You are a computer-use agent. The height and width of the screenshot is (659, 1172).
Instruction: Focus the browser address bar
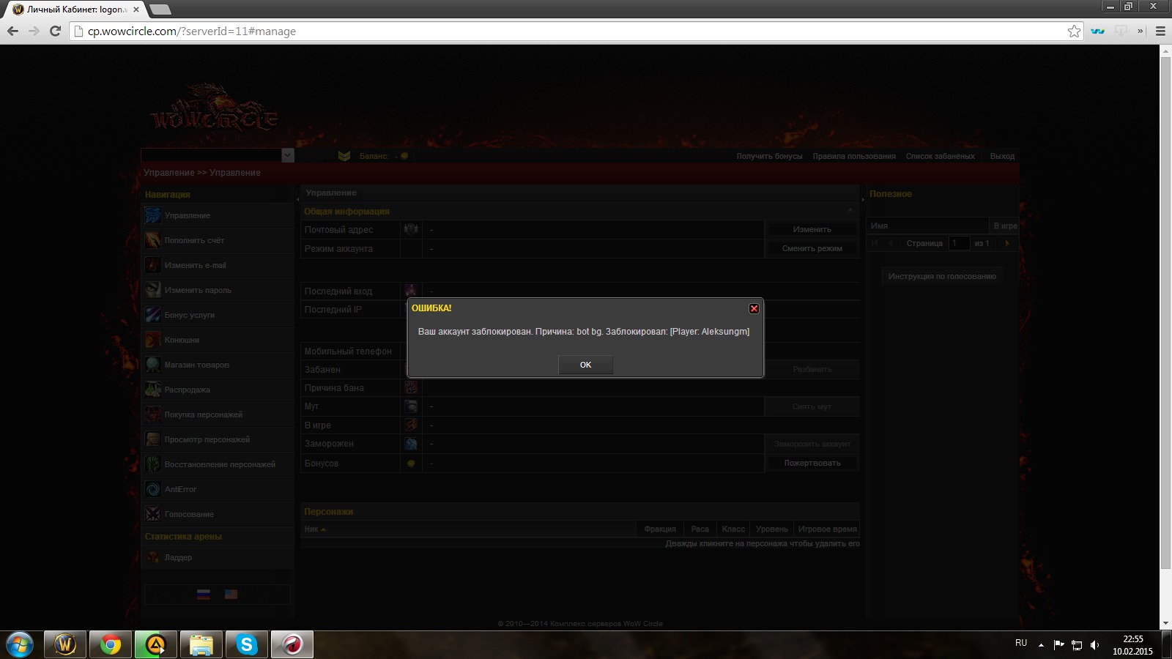(x=571, y=31)
